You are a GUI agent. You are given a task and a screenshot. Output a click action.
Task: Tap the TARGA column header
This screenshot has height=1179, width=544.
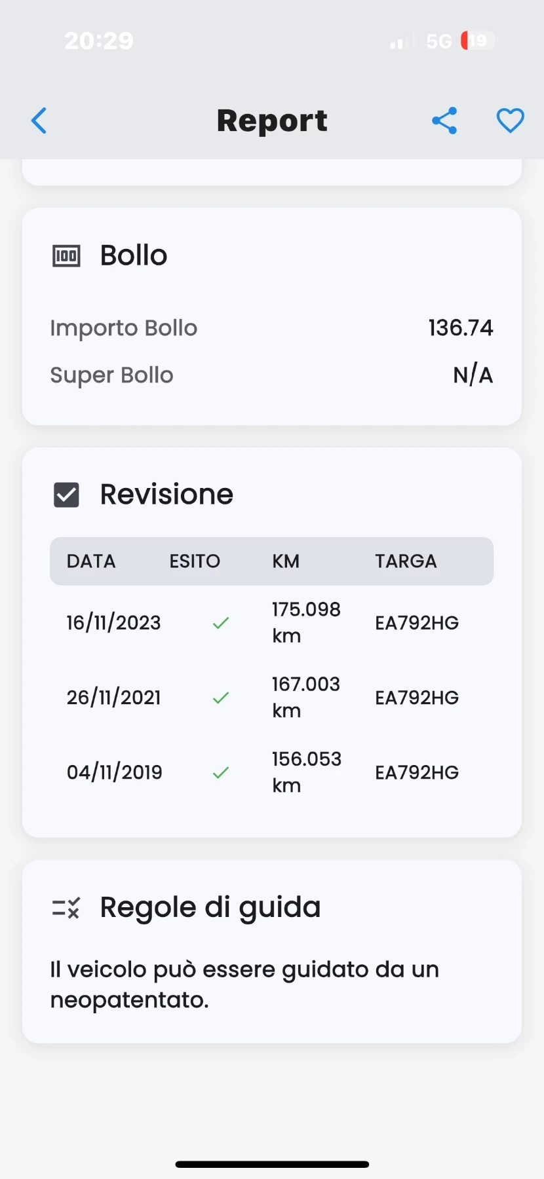tap(406, 561)
